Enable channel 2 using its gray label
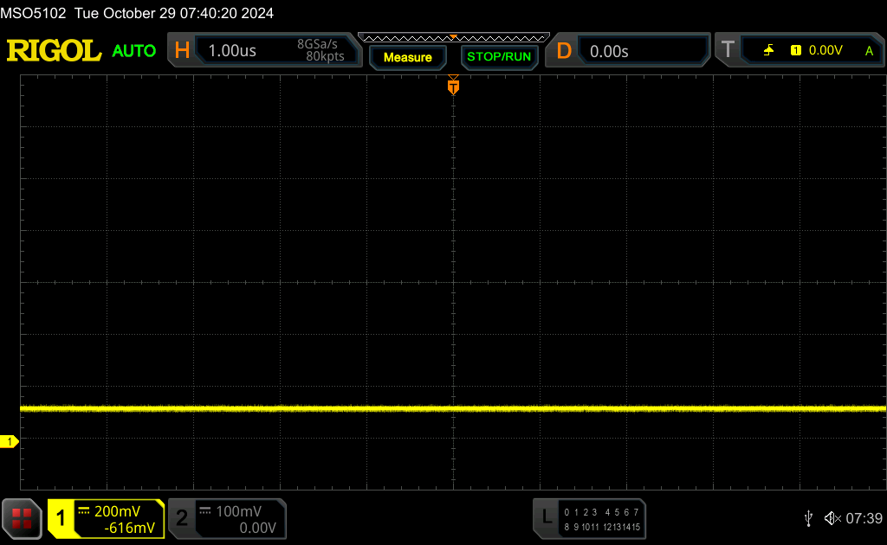Viewport: 887px width, 545px height. pos(182,519)
